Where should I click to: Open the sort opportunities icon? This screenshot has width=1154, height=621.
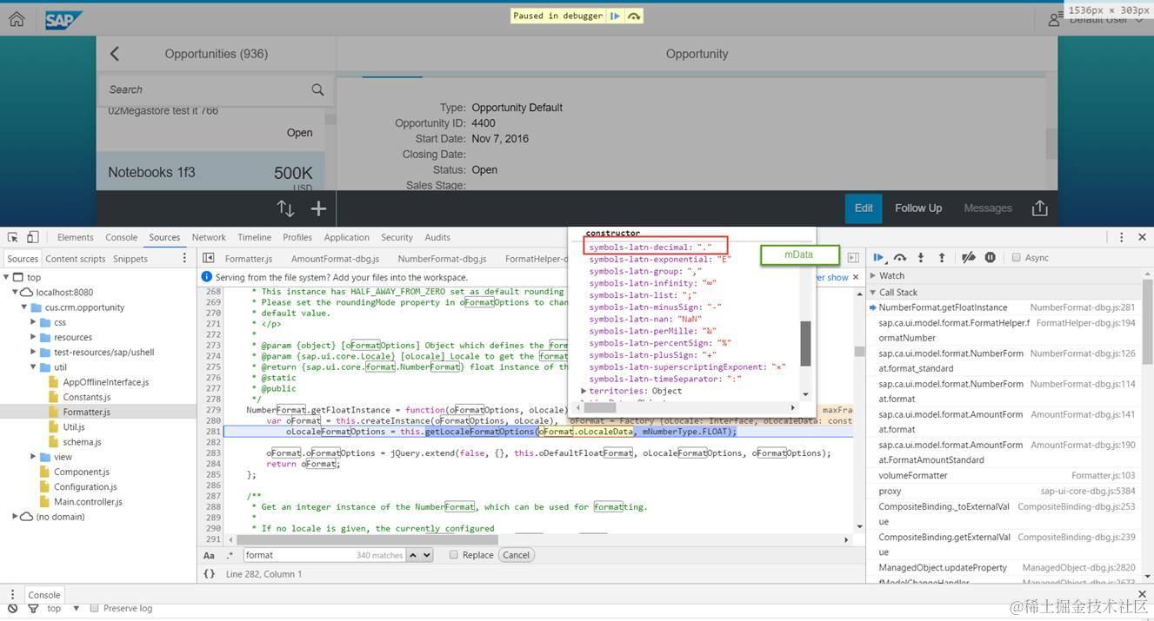coord(285,208)
